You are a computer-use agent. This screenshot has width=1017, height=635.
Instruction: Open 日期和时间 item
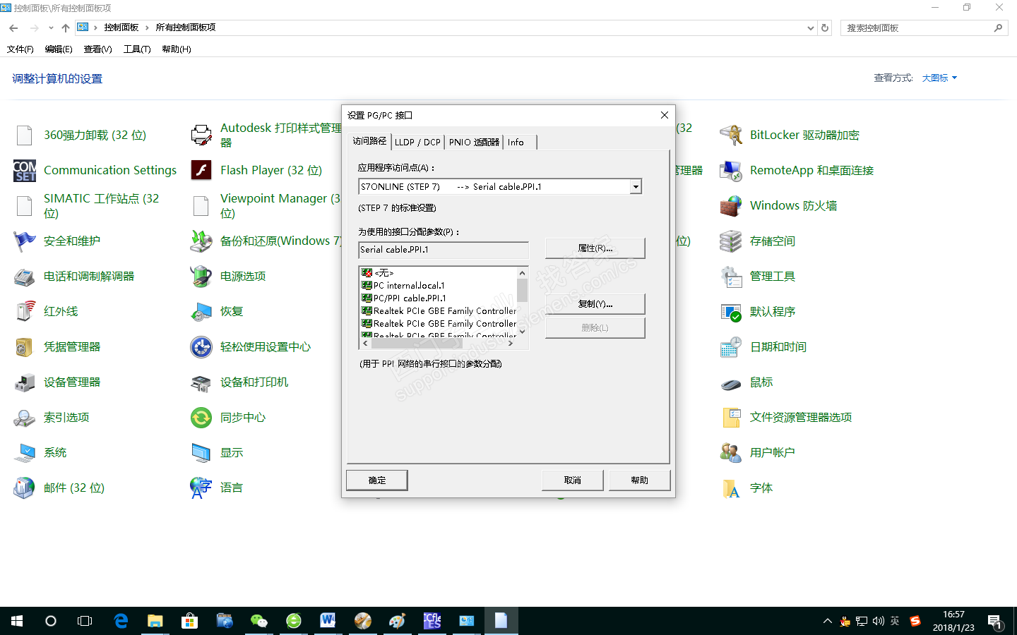[x=763, y=346]
